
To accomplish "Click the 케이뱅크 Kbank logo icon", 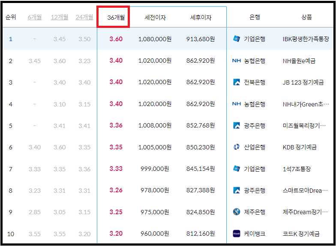I will click(237, 234).
